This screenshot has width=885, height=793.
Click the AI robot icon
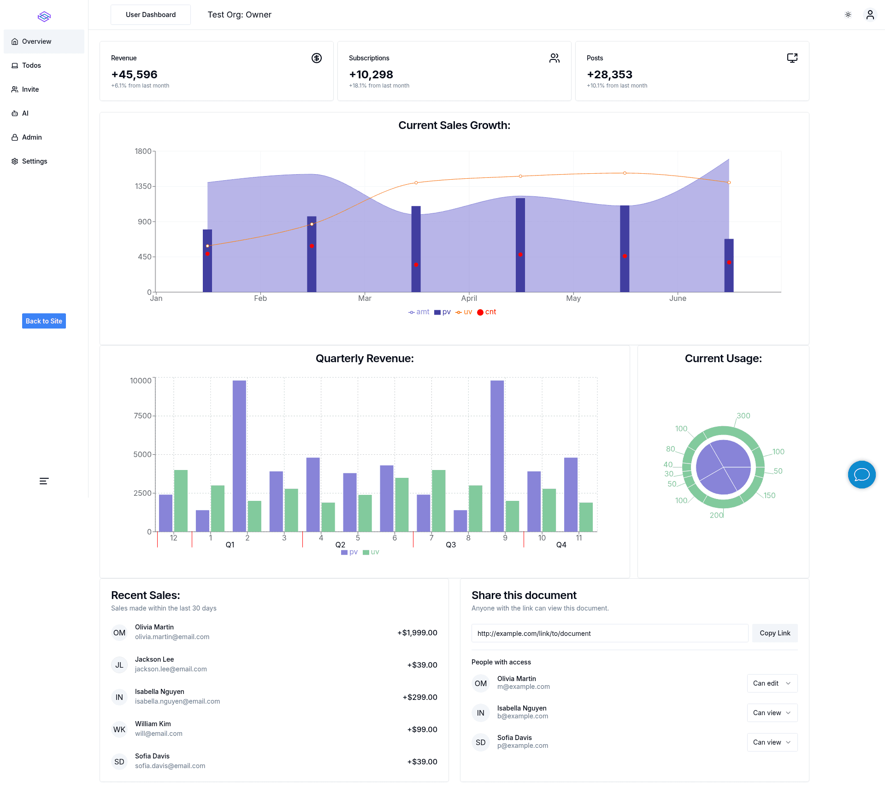click(15, 113)
